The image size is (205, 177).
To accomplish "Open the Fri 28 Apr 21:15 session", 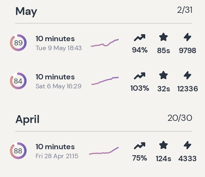I will 57,151.
